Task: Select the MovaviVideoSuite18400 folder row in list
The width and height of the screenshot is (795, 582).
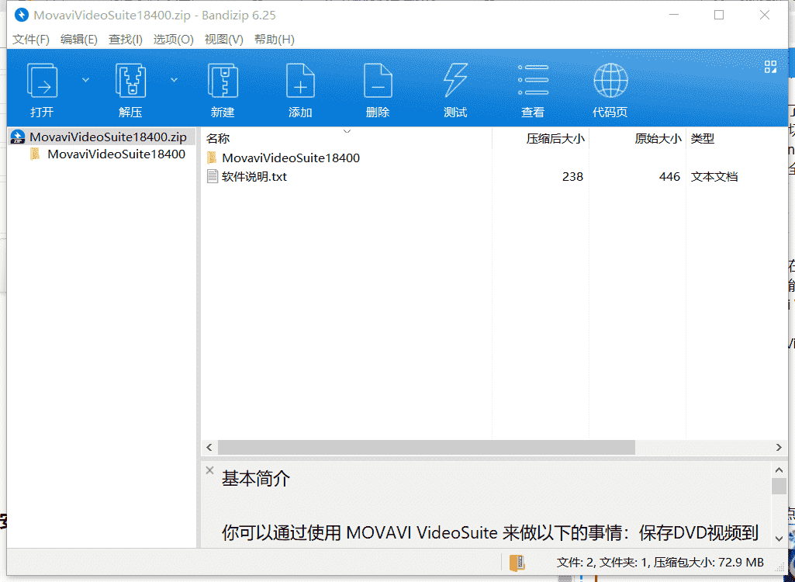Action: [x=291, y=158]
